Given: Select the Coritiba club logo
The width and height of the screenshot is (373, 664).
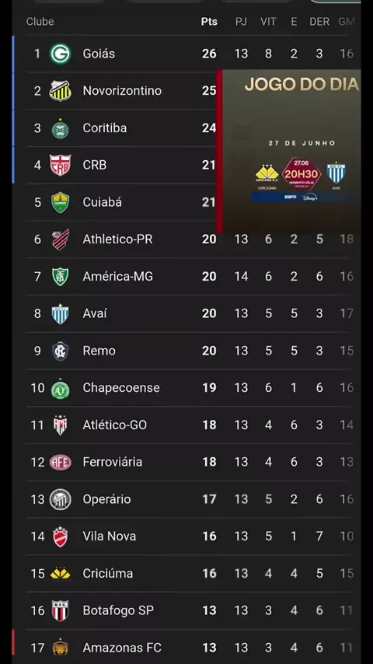Looking at the screenshot, I should click(60, 128).
